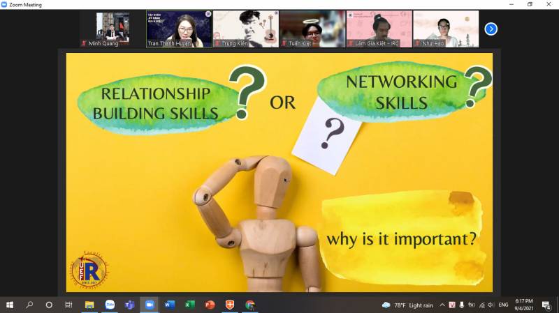Open the Task View button
This screenshot has height=313, width=559.
coord(68,305)
